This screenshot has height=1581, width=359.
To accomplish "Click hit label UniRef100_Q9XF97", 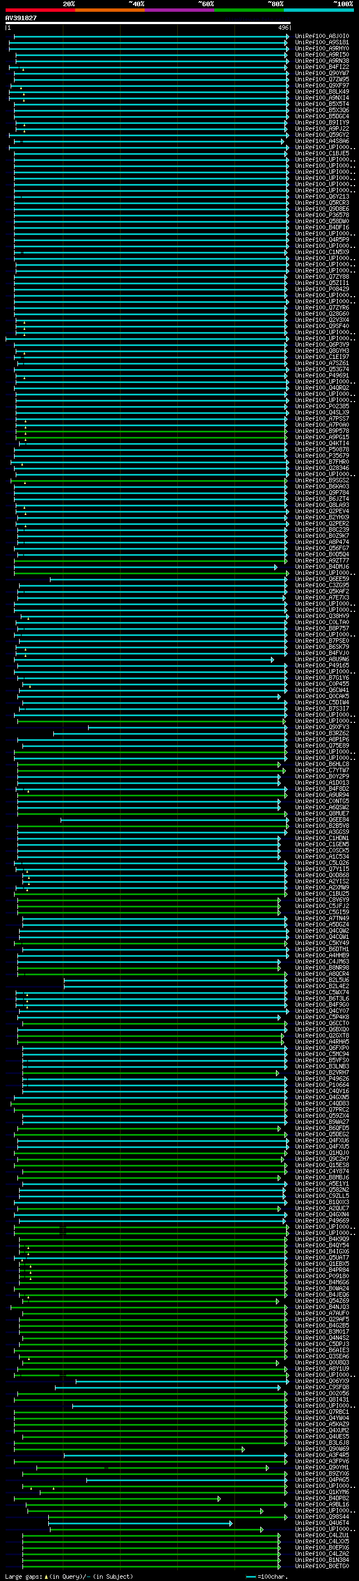I will pyautogui.click(x=321, y=85).
